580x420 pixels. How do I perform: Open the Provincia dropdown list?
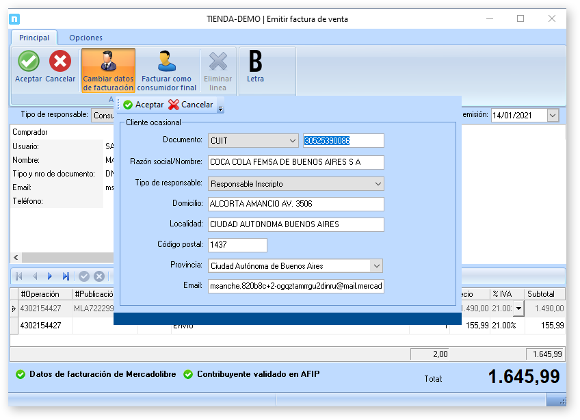[375, 265]
